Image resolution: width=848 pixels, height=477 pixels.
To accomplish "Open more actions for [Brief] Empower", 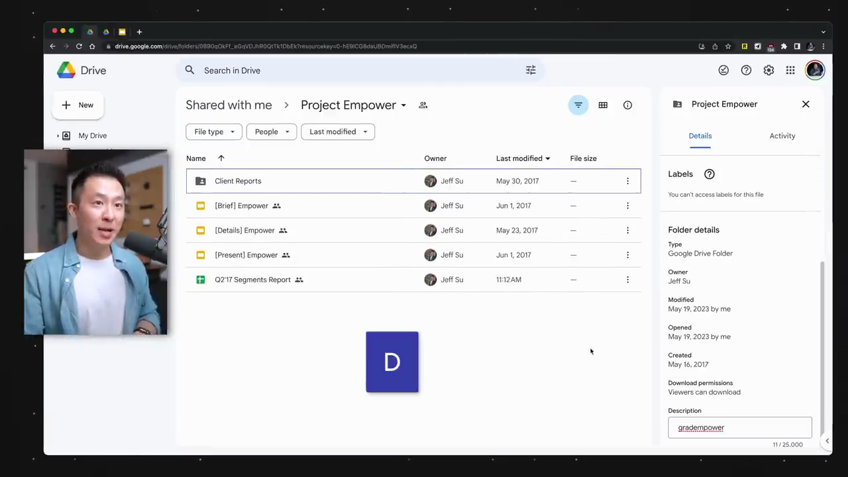I will (627, 205).
